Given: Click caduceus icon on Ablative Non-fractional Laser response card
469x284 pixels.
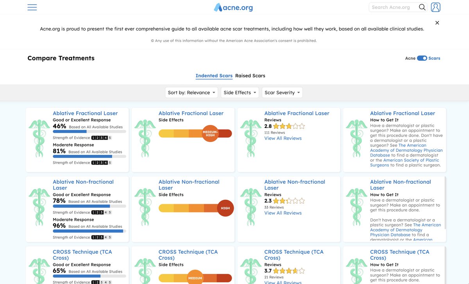Looking at the screenshot, I should point(39,207).
